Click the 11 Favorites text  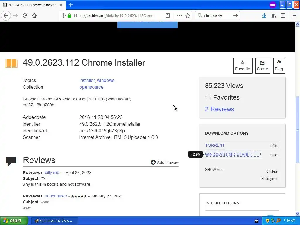click(222, 97)
